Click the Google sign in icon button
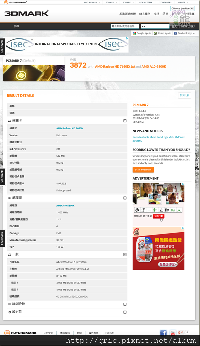Image resolution: width=200 pixels, height=346 pixels. (x=142, y=33)
